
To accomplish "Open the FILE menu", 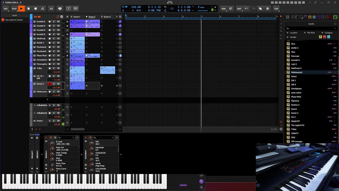I will 6,8.
